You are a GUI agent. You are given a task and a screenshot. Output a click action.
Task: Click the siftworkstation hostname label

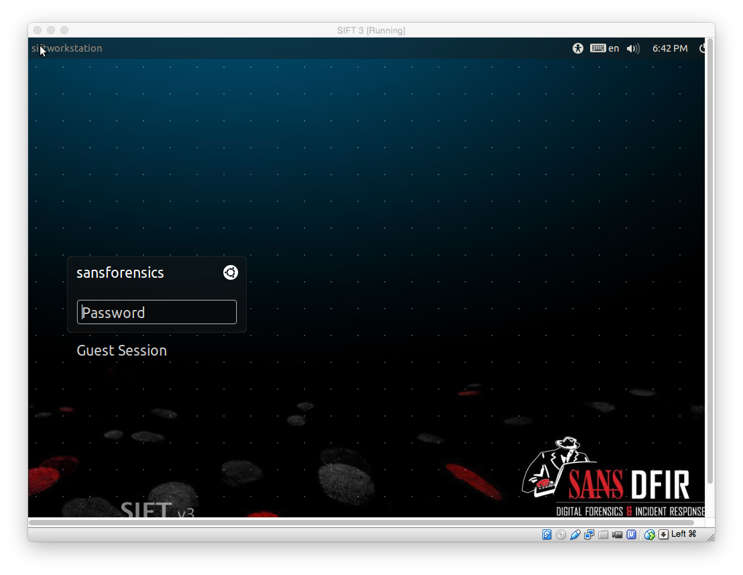[67, 48]
